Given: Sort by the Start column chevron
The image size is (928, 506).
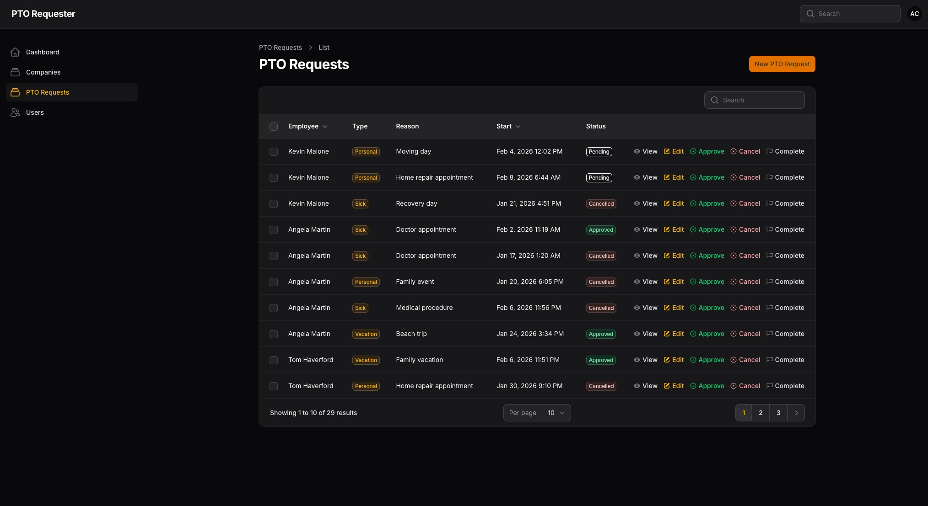Looking at the screenshot, I should click(518, 126).
